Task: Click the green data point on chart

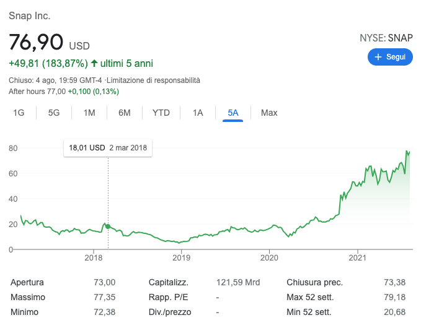Action: tap(108, 227)
